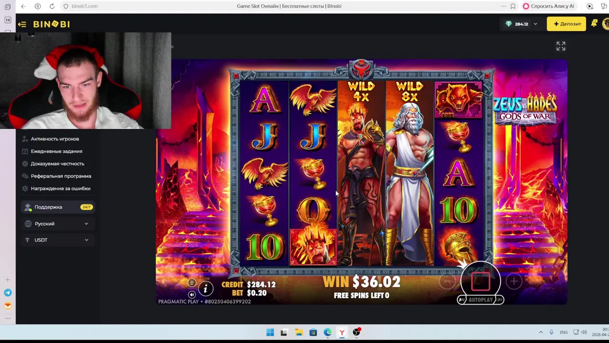Click the BET $0.20 value
This screenshot has height=343, width=609.
[256, 293]
